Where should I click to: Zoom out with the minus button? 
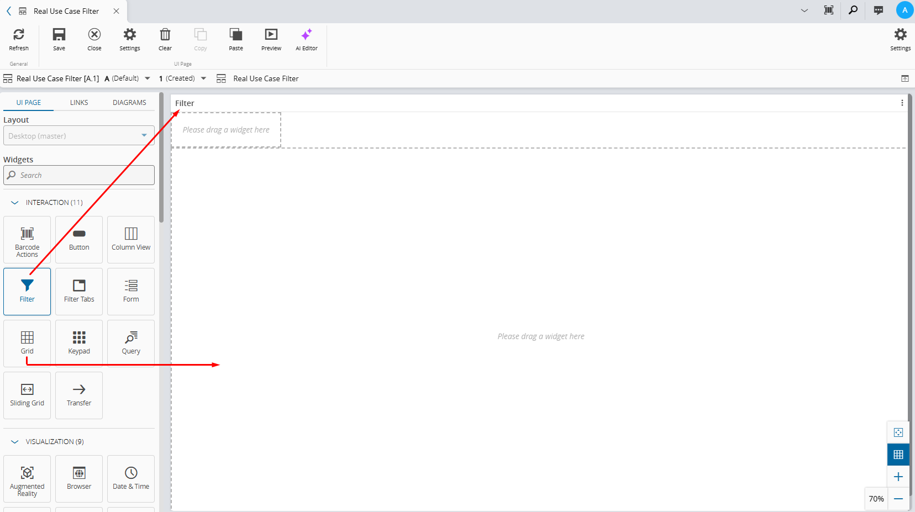tap(898, 499)
